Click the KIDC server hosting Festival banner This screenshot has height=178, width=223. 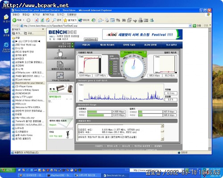pos(142,34)
